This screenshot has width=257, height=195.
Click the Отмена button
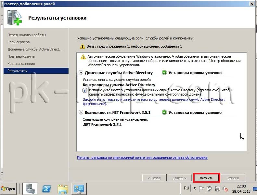click(233, 178)
